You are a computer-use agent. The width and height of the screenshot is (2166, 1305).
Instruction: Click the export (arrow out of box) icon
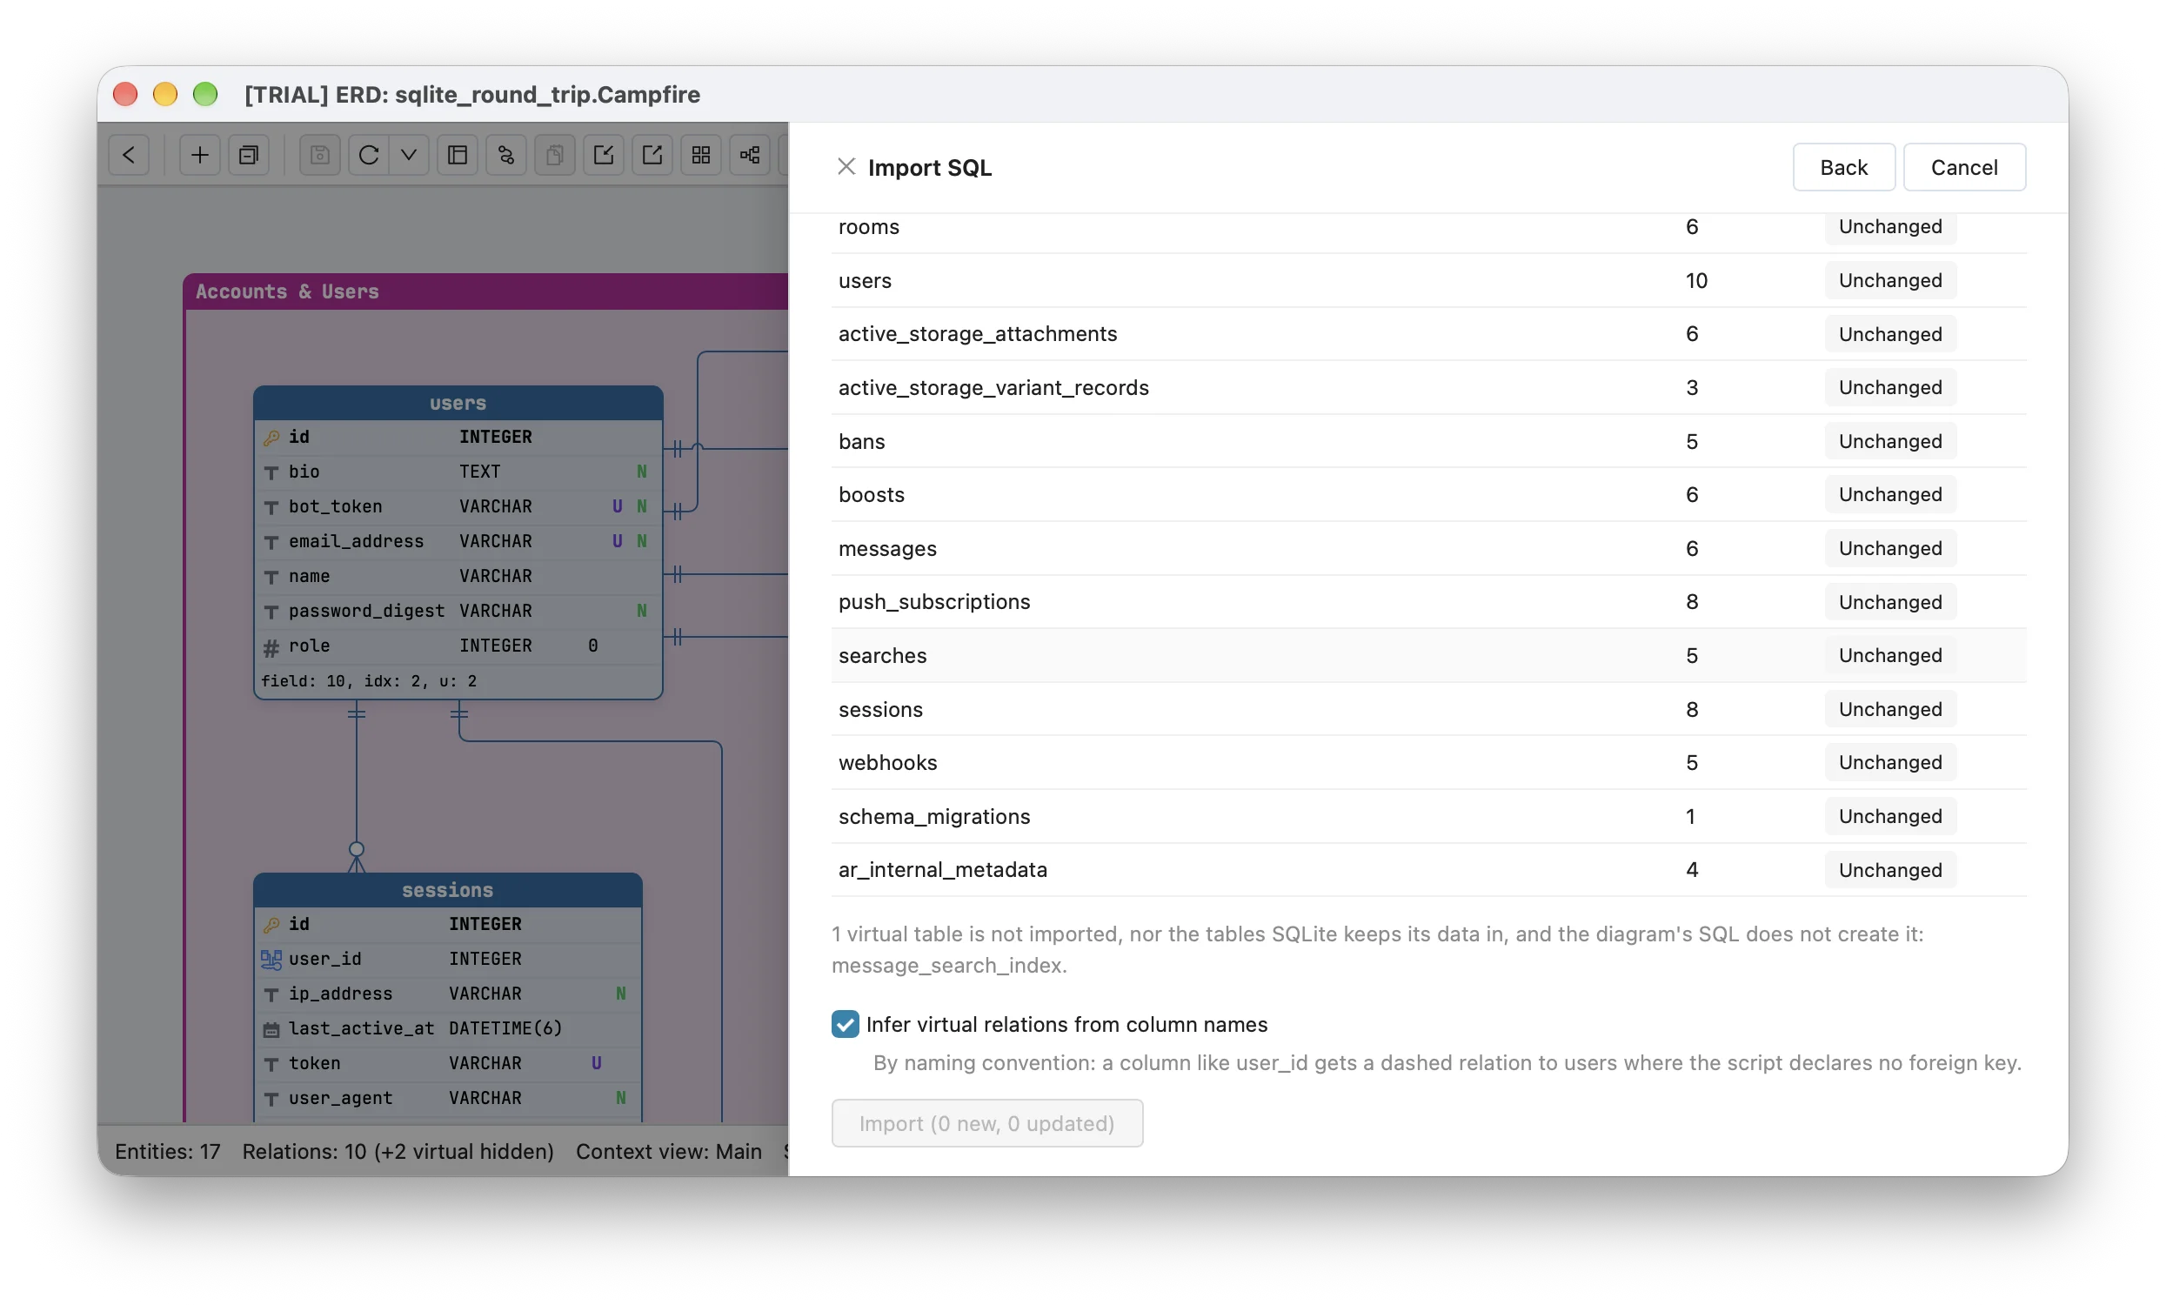[x=652, y=155]
